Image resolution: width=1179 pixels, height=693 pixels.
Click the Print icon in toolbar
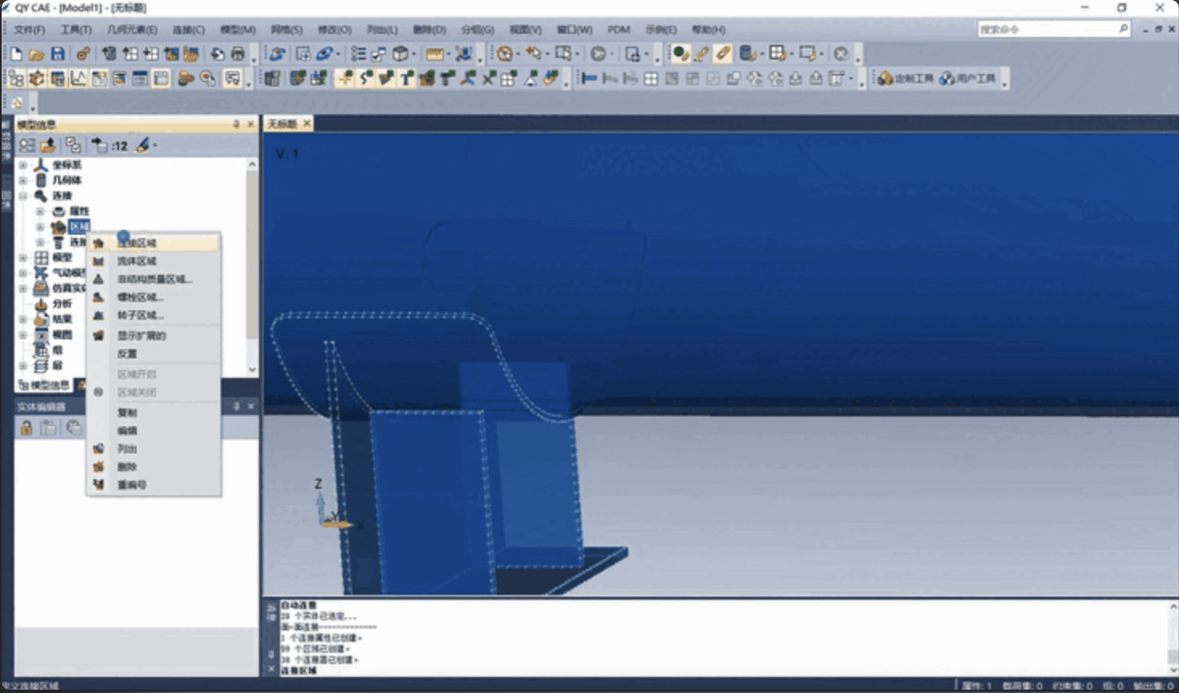[x=238, y=54]
